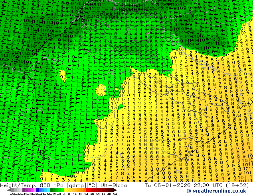
Task: Pick the dark maroon right-arrow end of legend
Action: 115,190
